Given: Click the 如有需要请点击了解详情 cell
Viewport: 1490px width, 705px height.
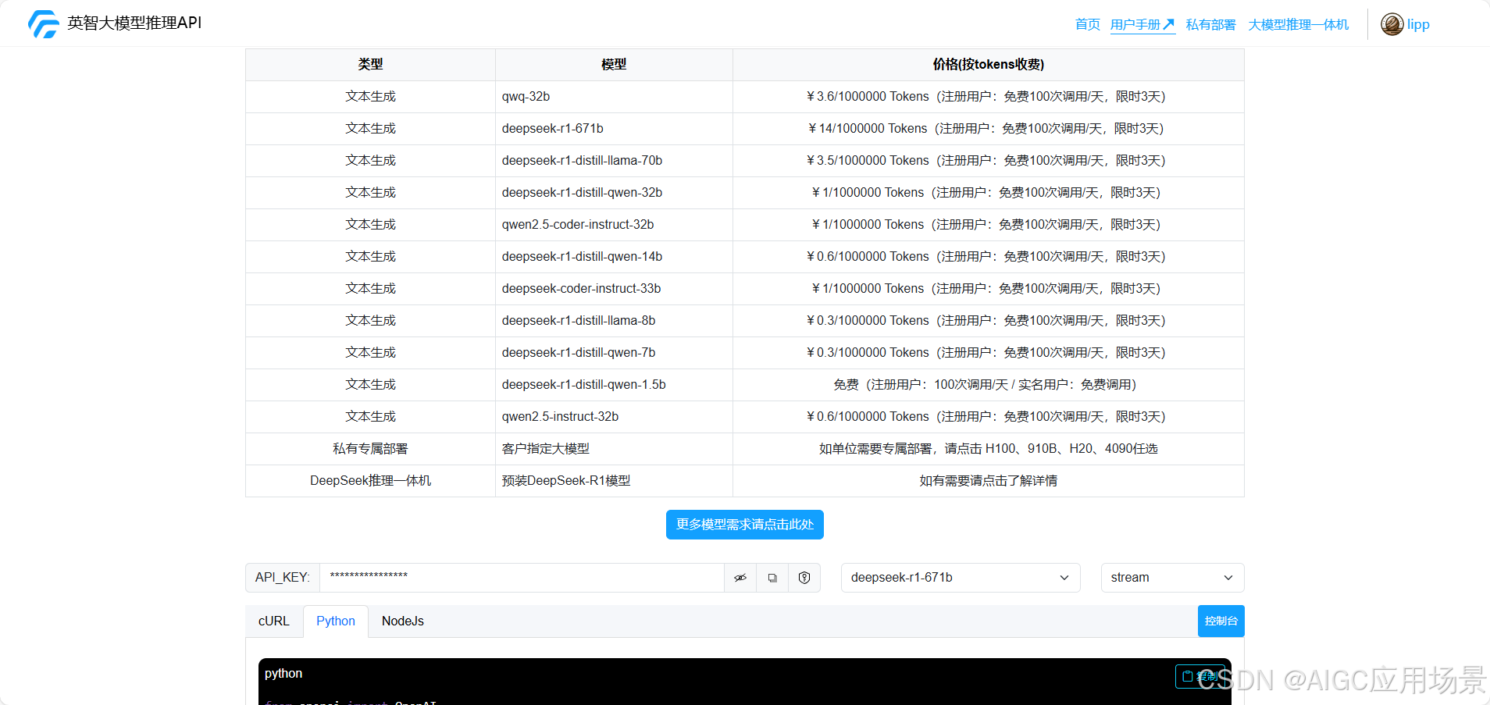Looking at the screenshot, I should tap(988, 481).
